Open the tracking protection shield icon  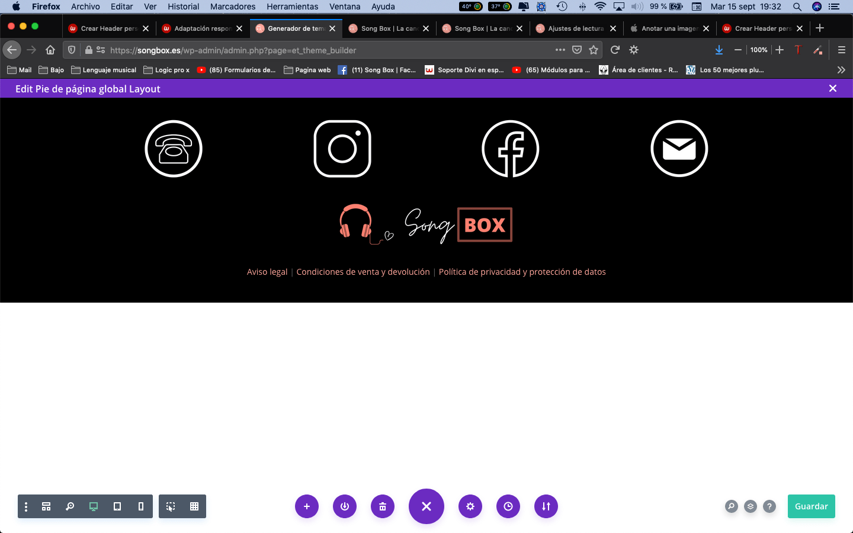(72, 50)
